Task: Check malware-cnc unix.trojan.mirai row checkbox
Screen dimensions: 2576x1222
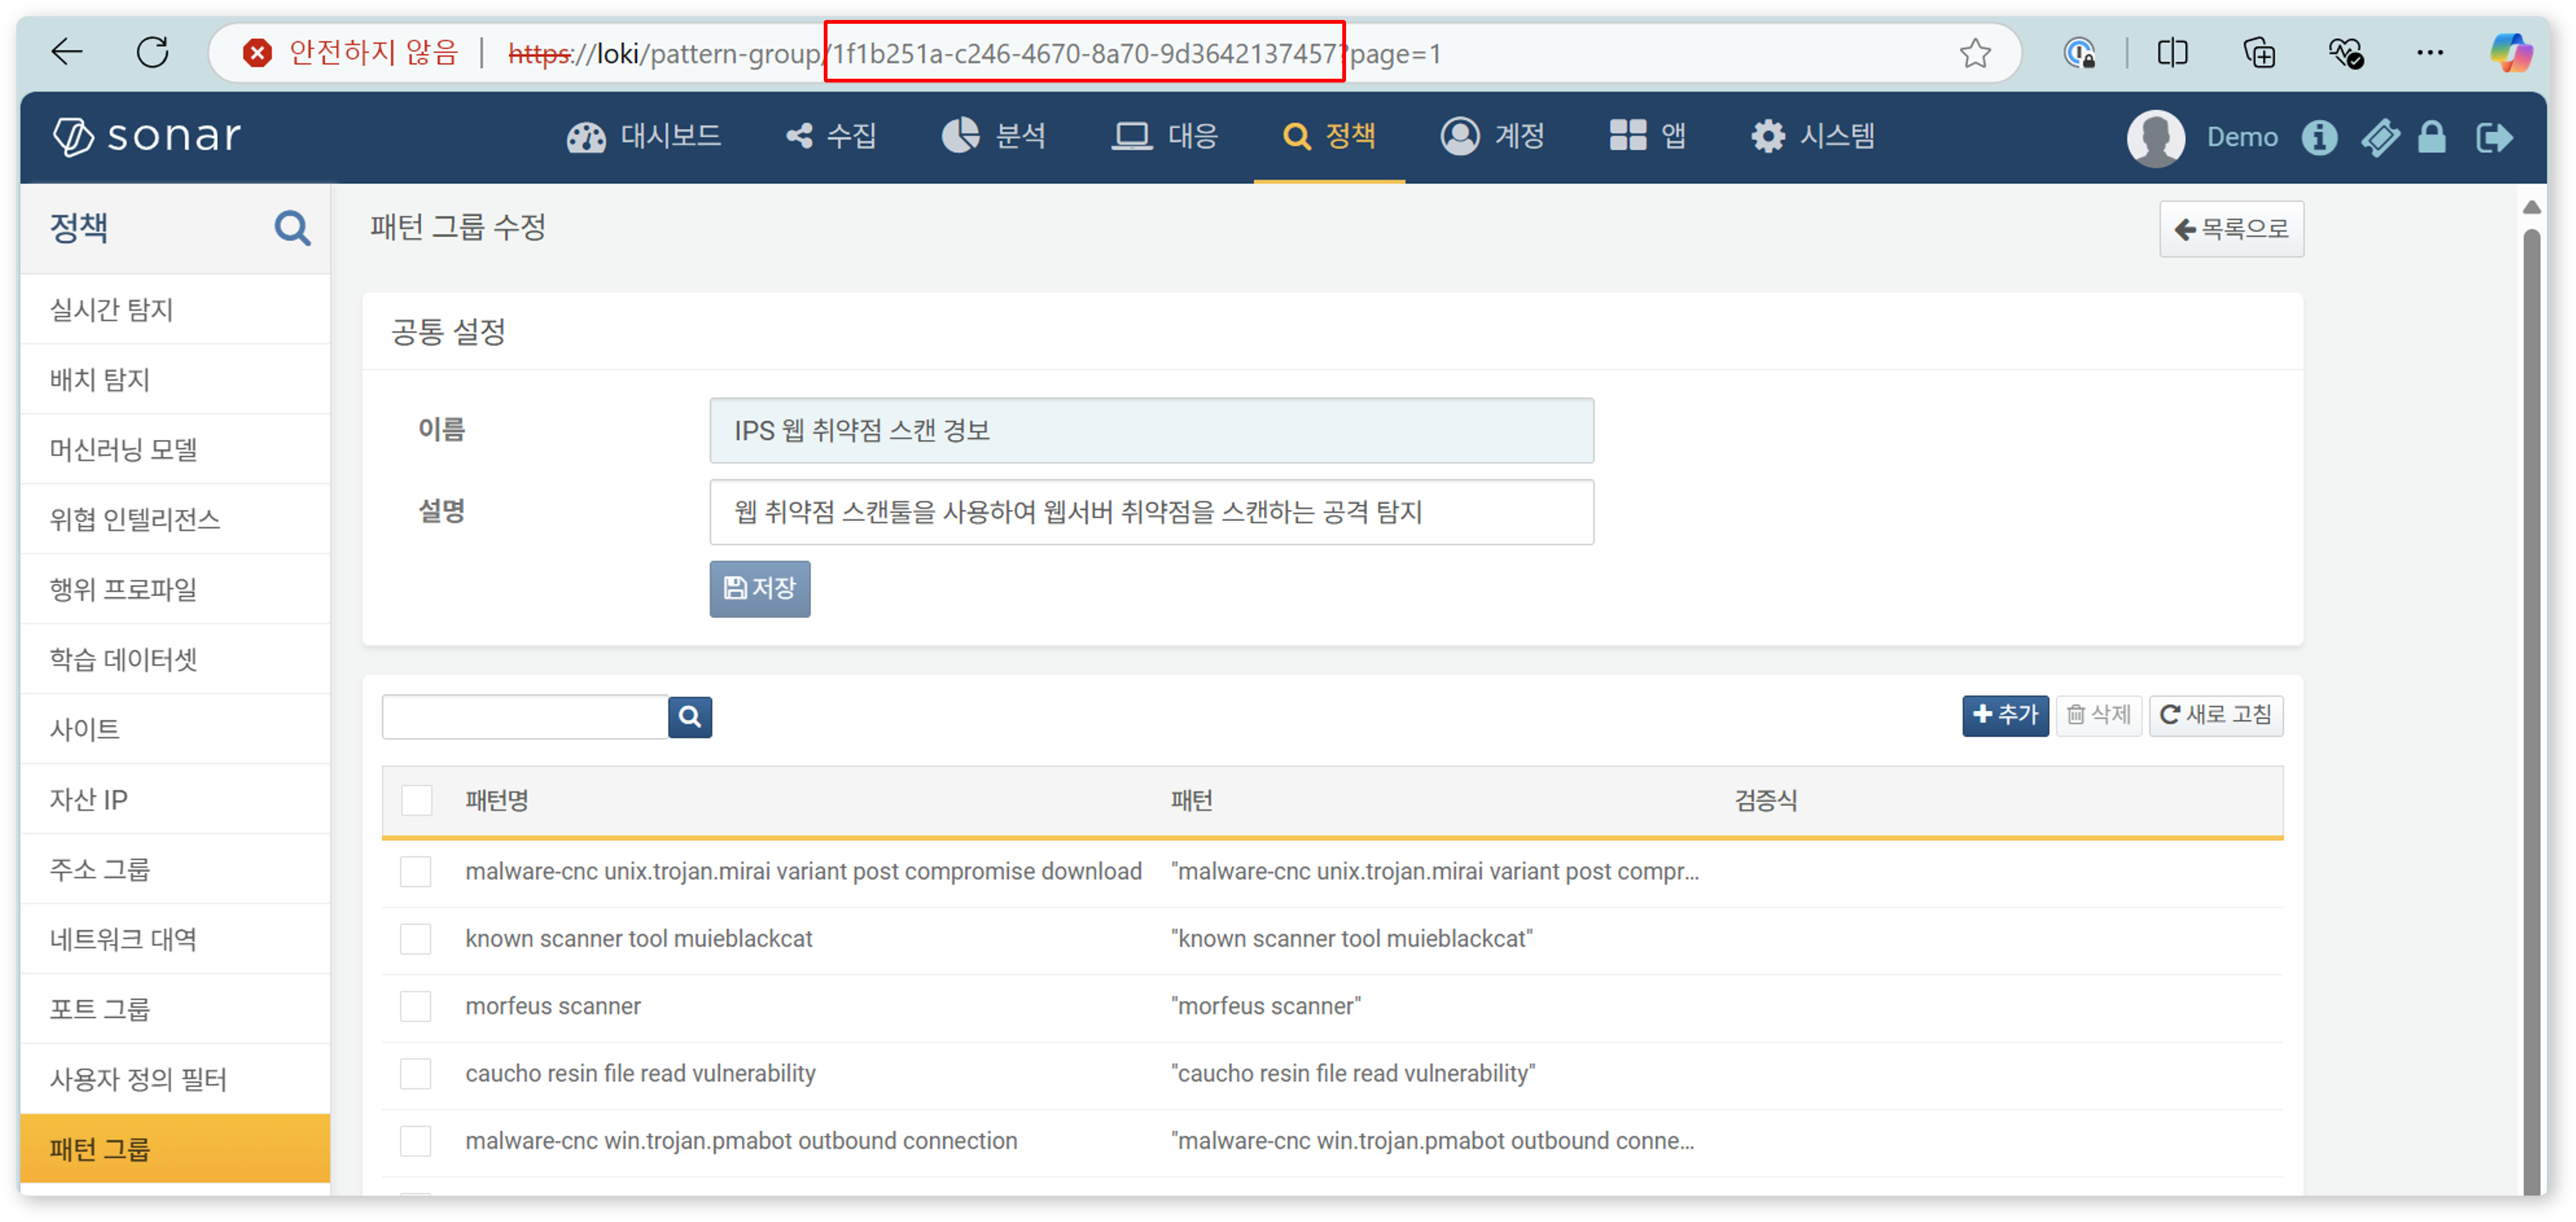Action: coord(416,872)
